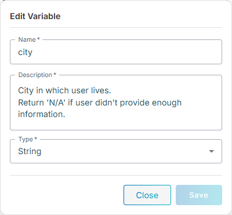Viewport: 232px width, 215px height.
Task: Click the word 'information.' in Description
Action: (42, 114)
